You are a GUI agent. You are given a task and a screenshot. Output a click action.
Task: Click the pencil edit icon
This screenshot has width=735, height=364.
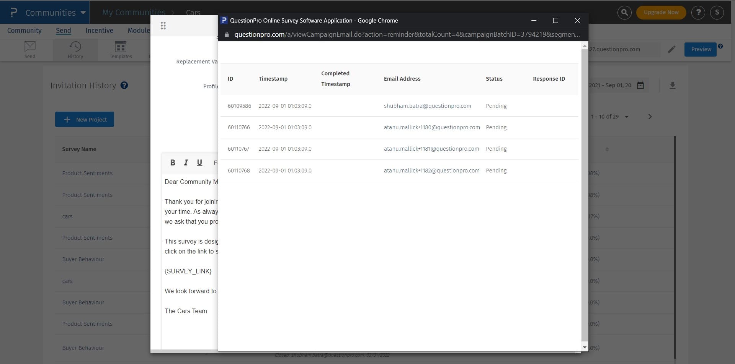(x=671, y=49)
